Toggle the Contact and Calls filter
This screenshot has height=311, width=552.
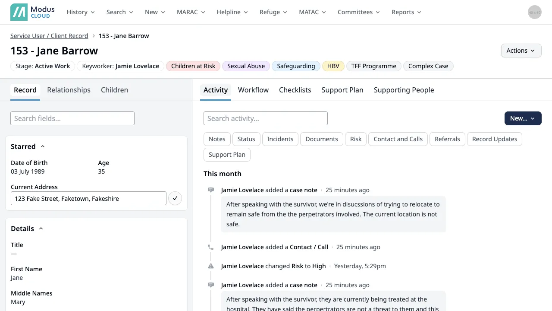click(x=398, y=139)
